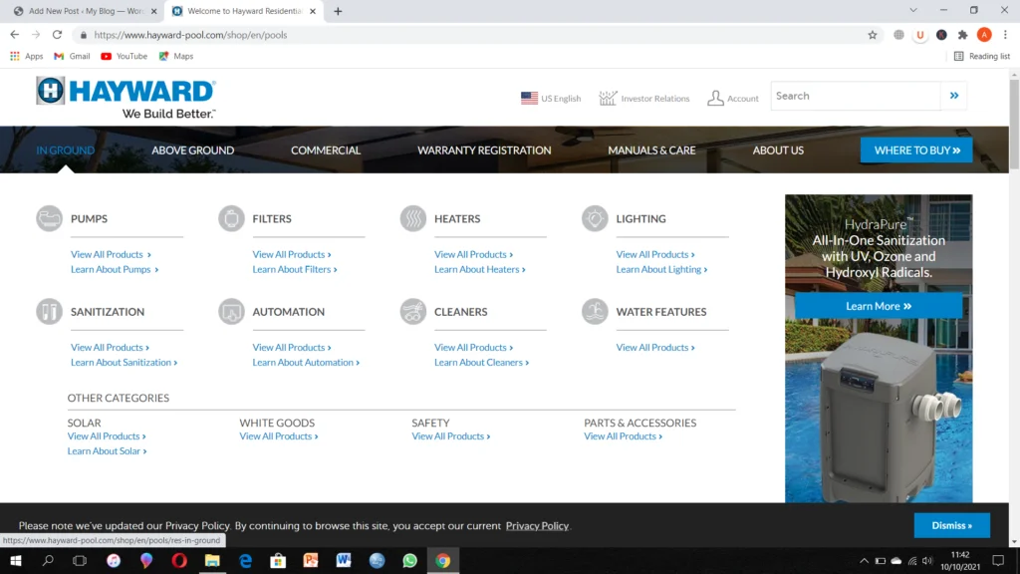The height and width of the screenshot is (574, 1020).
Task: Click the Heaters category icon
Action: [413, 218]
